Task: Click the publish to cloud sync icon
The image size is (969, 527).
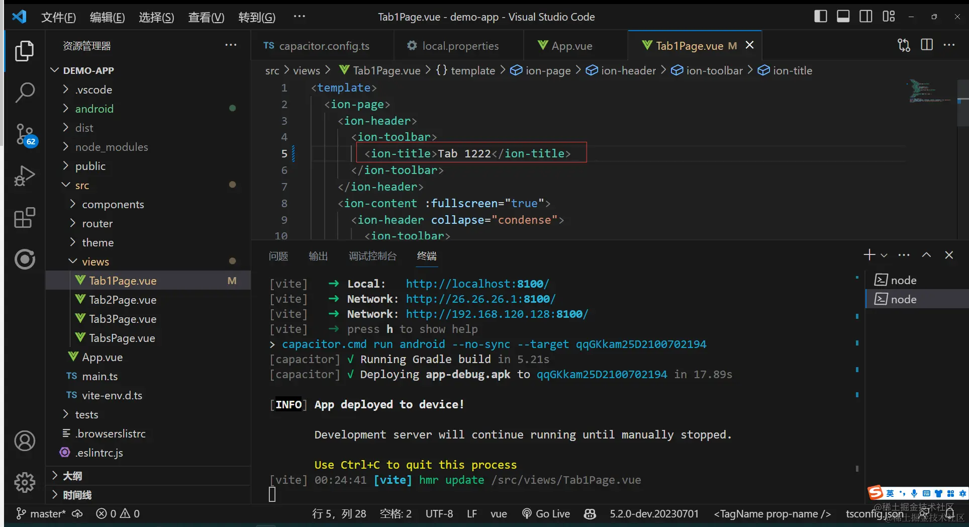Action: (77, 513)
